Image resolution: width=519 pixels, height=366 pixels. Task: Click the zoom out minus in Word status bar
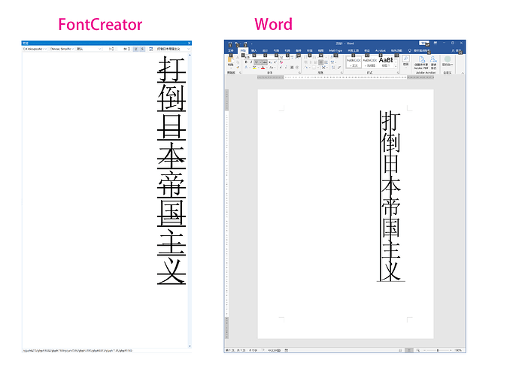424,350
